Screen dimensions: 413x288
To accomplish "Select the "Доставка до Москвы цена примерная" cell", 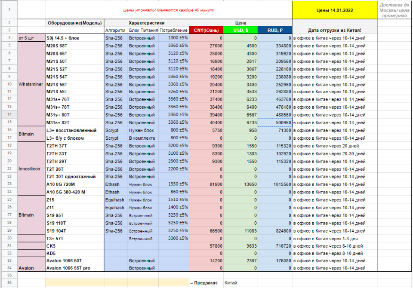I will click(395, 10).
